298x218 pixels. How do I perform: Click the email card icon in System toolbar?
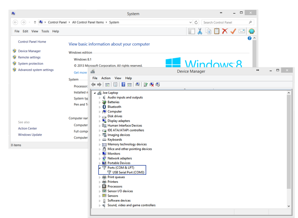[242, 31]
